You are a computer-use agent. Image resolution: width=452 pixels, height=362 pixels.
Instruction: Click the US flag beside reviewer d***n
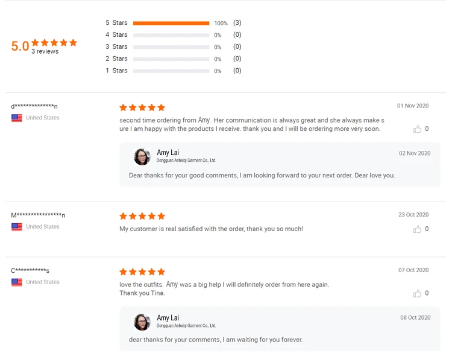point(17,118)
